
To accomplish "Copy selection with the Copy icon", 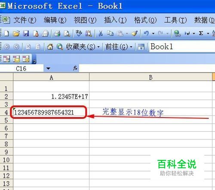I will 110,33.
